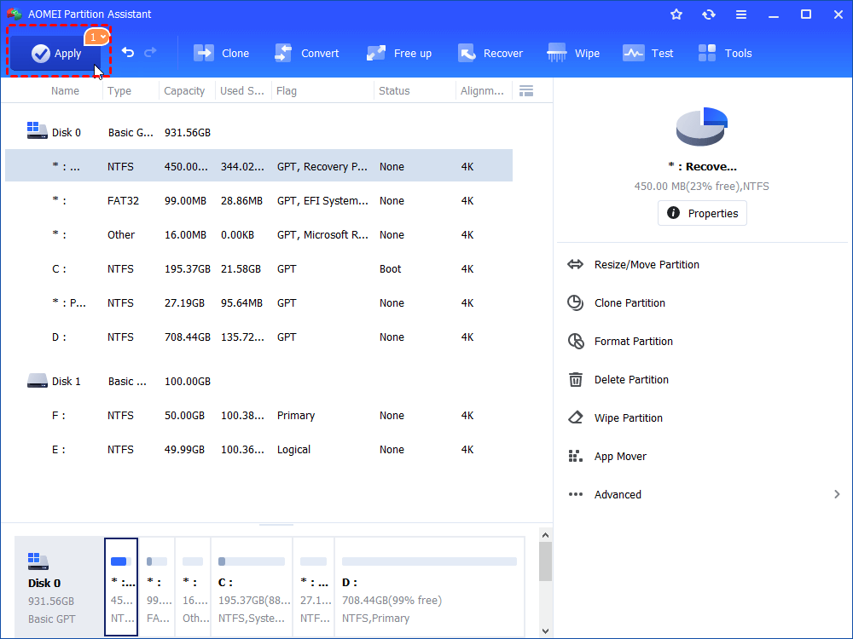This screenshot has width=853, height=639.
Task: Open the hamburger menu in title bar
Action: (741, 14)
